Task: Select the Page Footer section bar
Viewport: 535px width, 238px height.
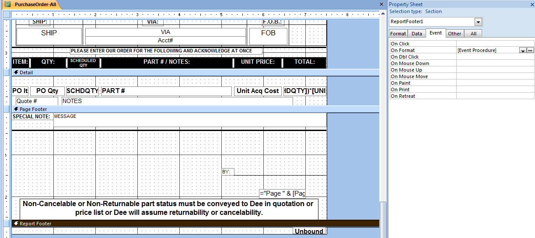Action: pyautogui.click(x=195, y=109)
